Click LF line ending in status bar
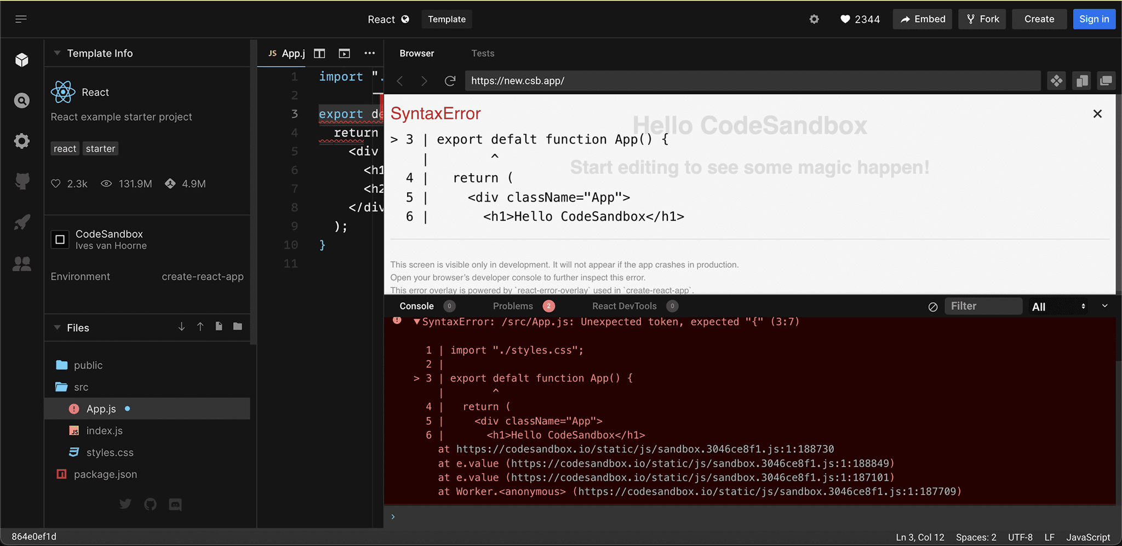Screen dimensions: 1122x546 1049,537
